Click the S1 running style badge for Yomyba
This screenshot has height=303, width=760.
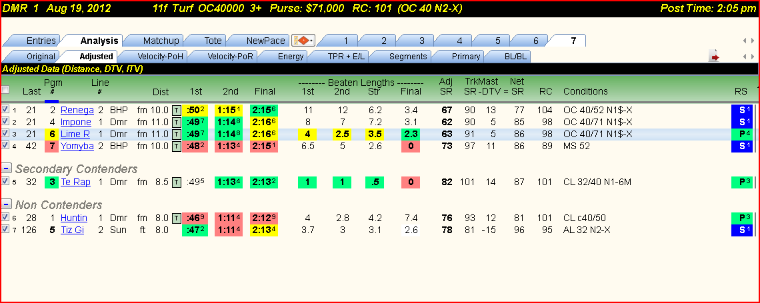(x=743, y=147)
